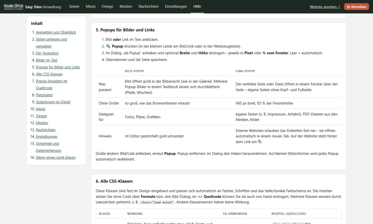Click the external-link icon in the Hinweis row
373x224 pixels.
260,142
